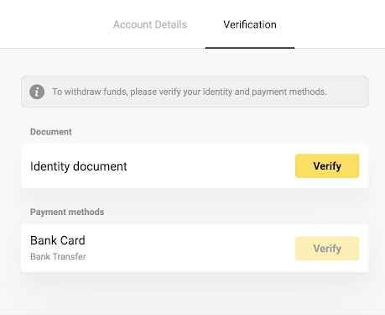Click the "Bank Transfer" subtitle text

[x=58, y=256]
